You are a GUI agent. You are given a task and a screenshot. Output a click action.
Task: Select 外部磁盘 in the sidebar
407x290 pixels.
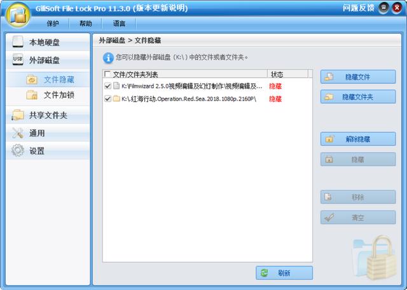click(x=48, y=60)
